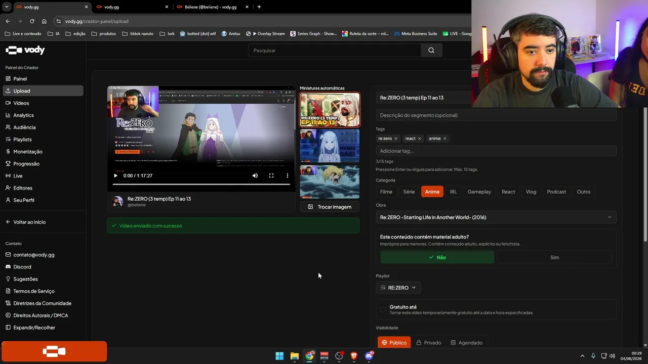Expand the Obra dropdown for Re:ZERO
The image size is (648, 364).
coord(496,217)
